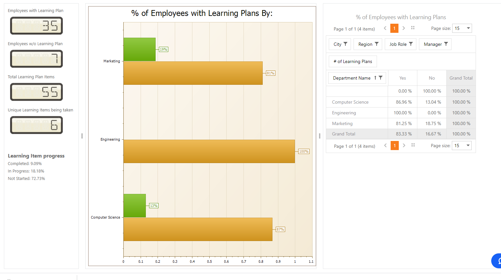
Task: Click the 'Yes' column header
Action: tap(403, 78)
